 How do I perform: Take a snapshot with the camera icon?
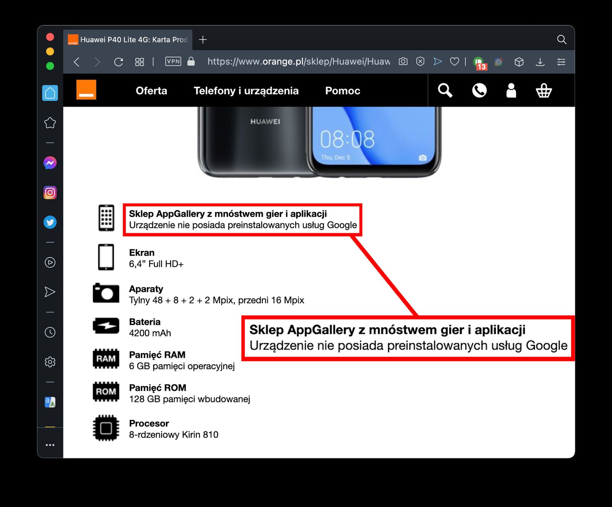(x=403, y=62)
